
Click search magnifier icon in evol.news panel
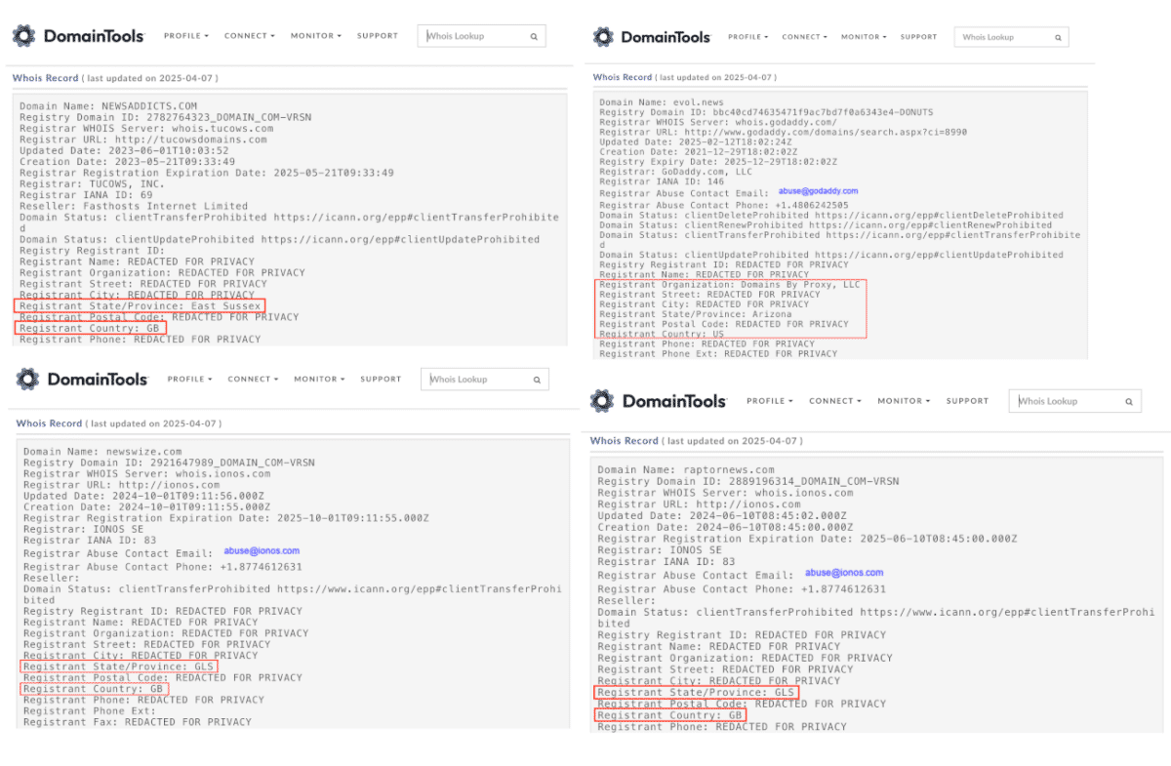(x=1058, y=37)
